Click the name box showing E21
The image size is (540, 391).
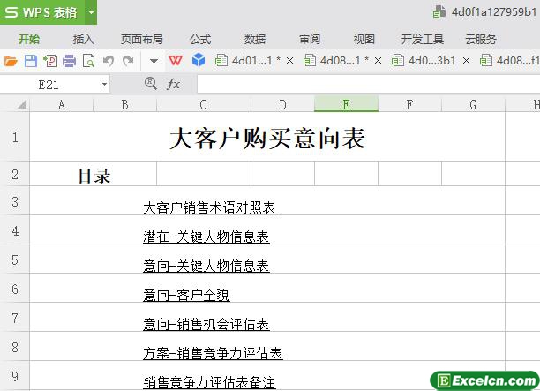49,85
